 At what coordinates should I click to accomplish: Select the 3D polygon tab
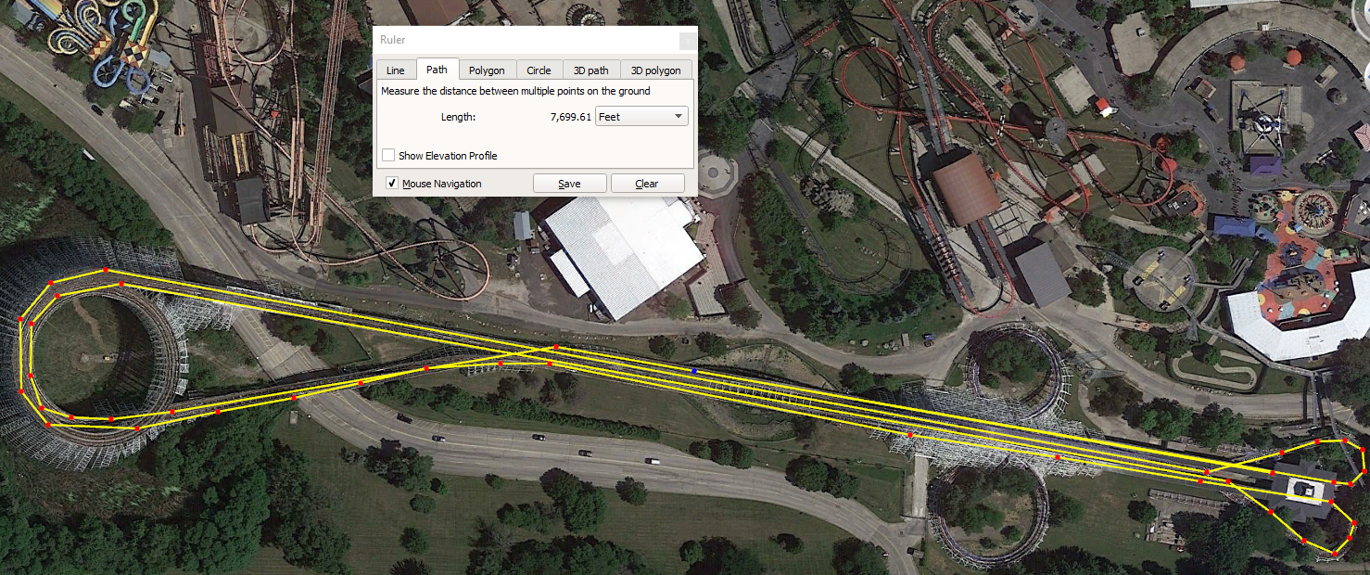coord(655,70)
